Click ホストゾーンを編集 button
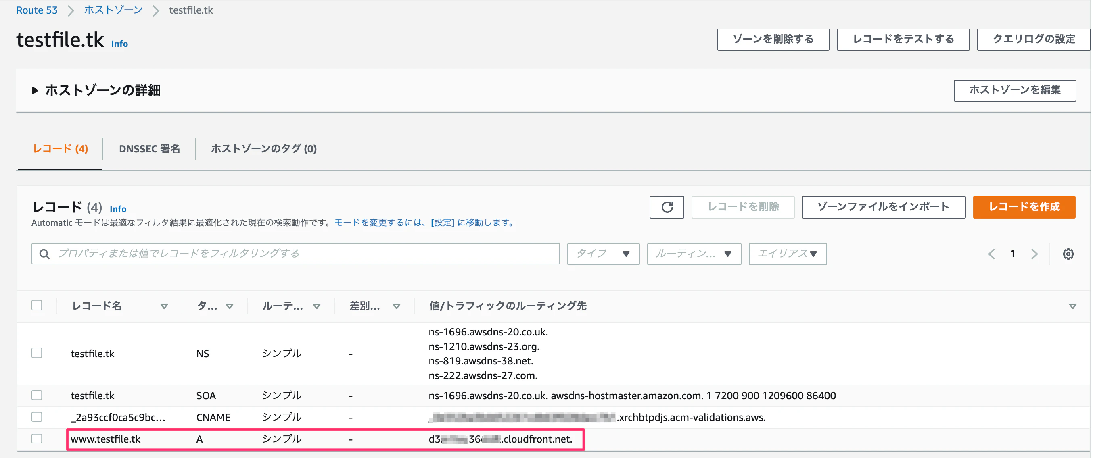The width and height of the screenshot is (1095, 458). coord(1015,90)
